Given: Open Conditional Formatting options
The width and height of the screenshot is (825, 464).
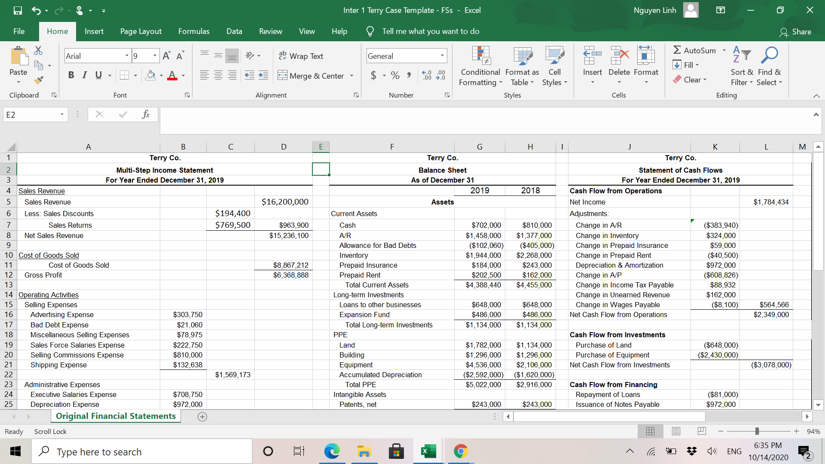Looking at the screenshot, I should (480, 65).
